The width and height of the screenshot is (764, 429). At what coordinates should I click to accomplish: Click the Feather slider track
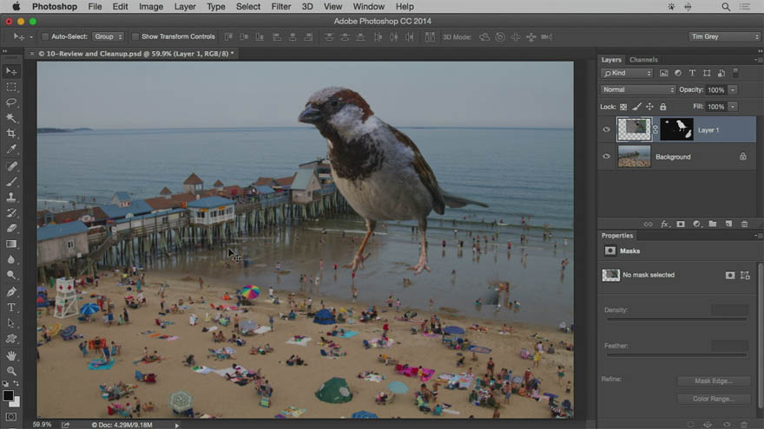(676, 355)
